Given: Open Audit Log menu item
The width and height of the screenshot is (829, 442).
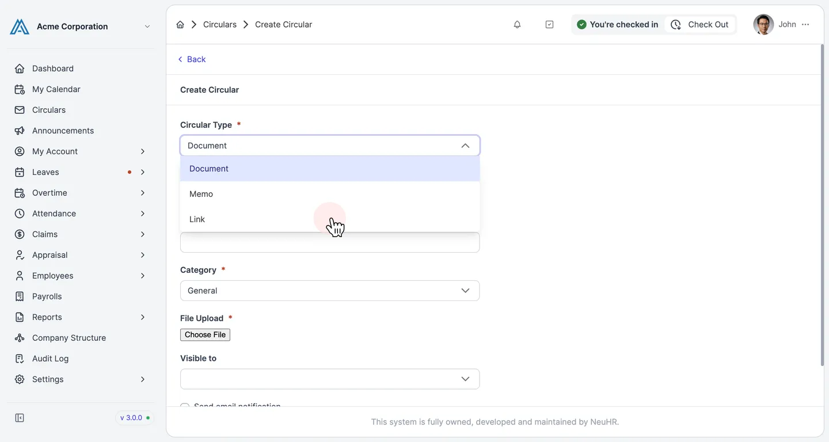Looking at the screenshot, I should point(51,359).
